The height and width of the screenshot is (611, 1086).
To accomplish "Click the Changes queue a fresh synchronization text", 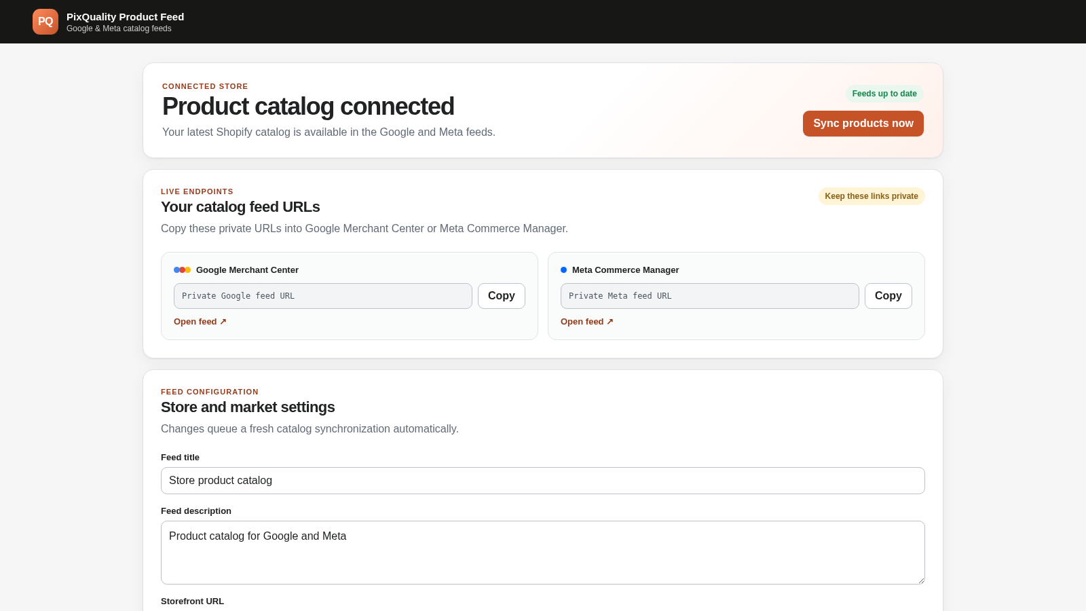I will [310, 429].
